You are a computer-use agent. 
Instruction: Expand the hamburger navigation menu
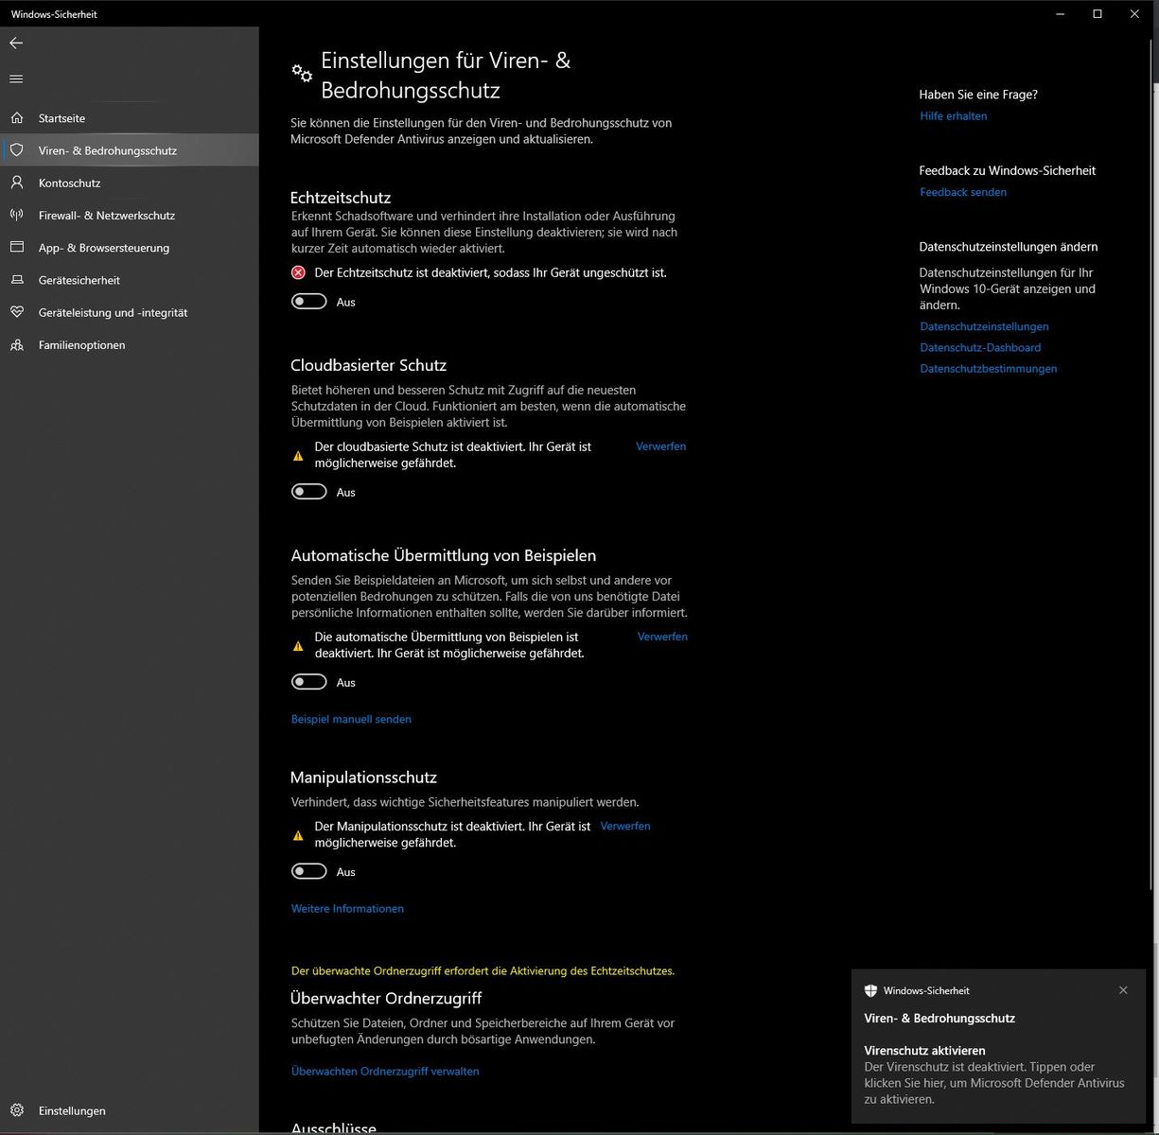click(16, 79)
